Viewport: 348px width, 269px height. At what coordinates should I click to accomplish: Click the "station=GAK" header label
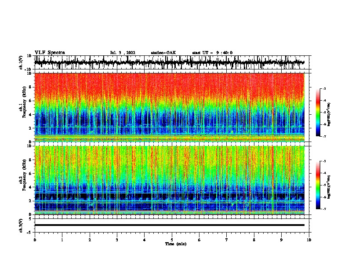point(163,53)
